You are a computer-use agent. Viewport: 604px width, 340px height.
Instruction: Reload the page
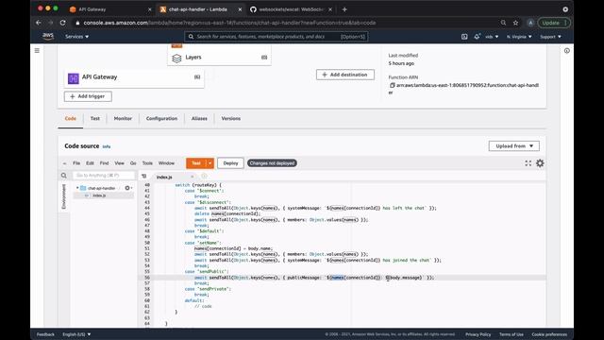coord(63,23)
